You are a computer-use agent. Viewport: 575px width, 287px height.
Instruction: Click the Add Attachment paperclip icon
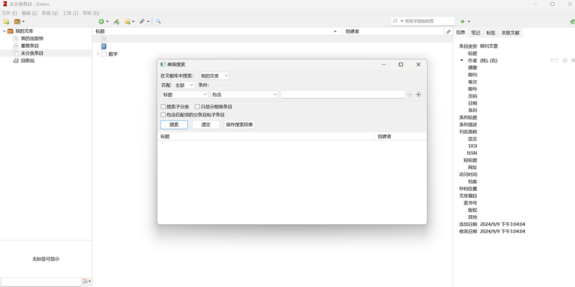[x=142, y=22]
